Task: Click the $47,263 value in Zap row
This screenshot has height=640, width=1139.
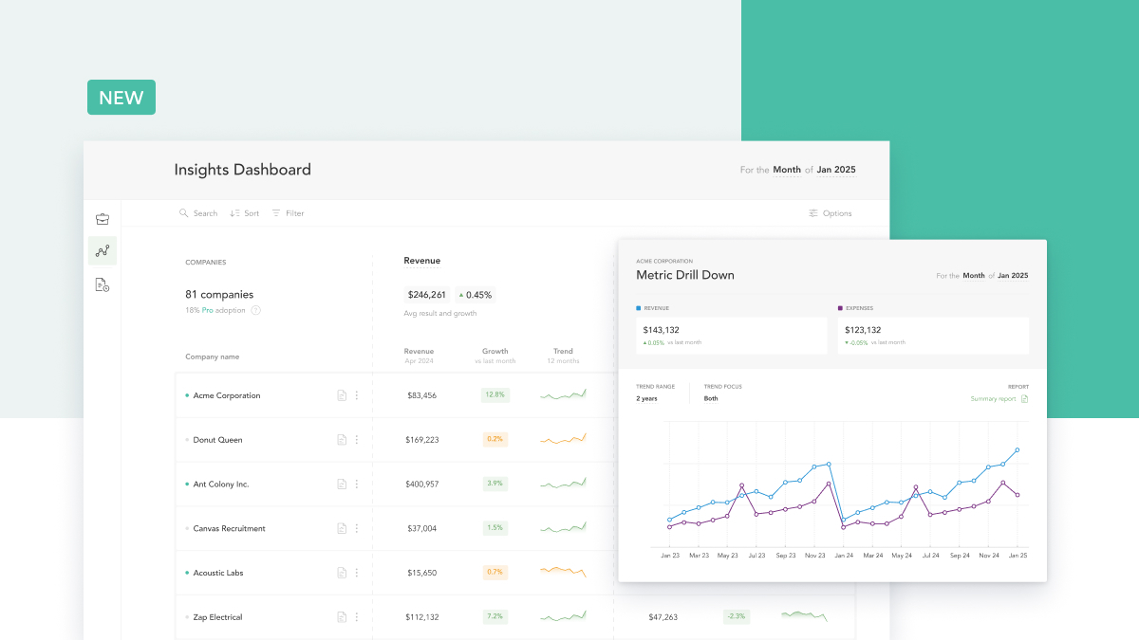Action: tap(663, 617)
